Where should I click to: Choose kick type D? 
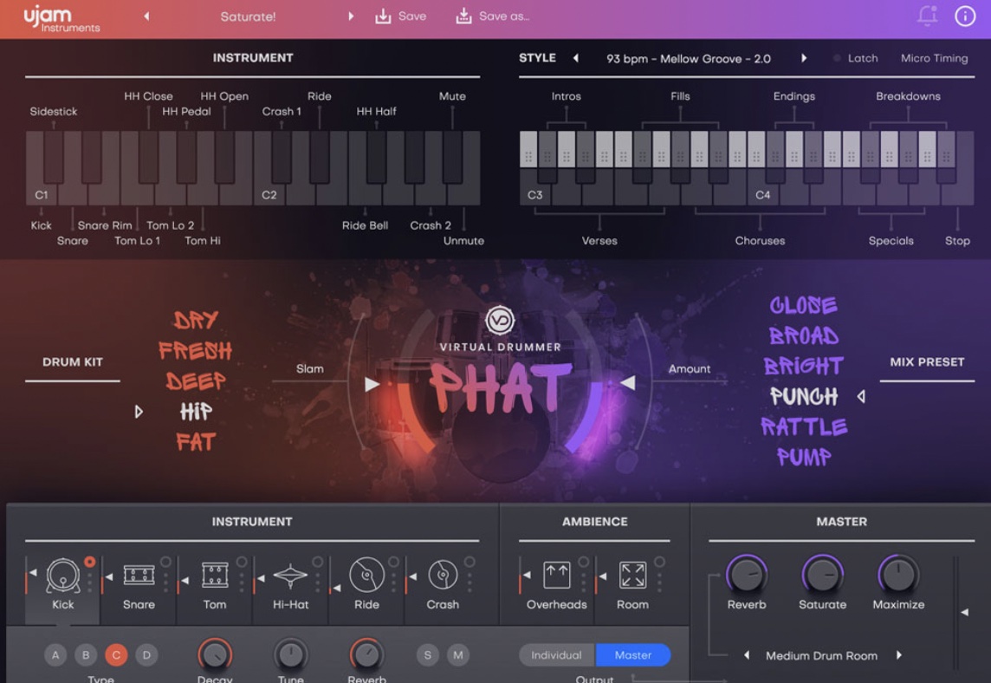(x=146, y=655)
